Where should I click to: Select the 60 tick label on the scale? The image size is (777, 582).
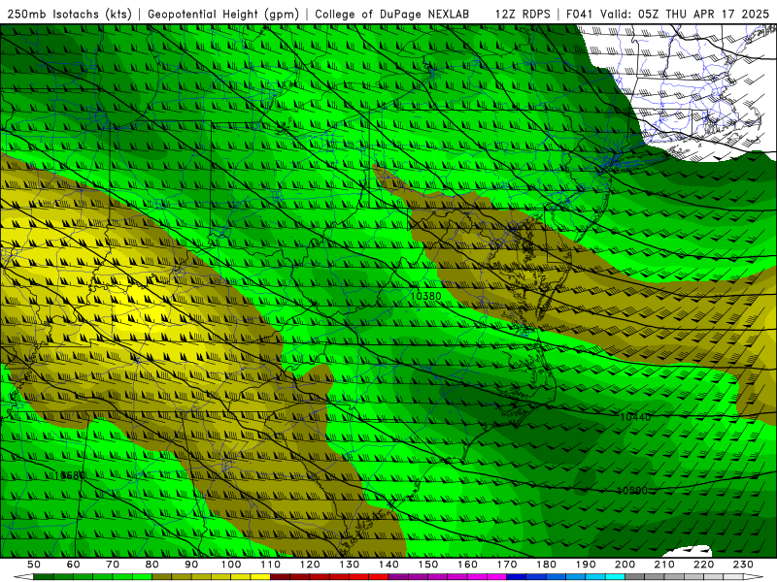74,565
